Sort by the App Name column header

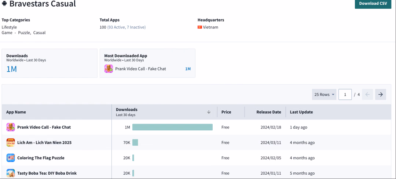coord(16,112)
